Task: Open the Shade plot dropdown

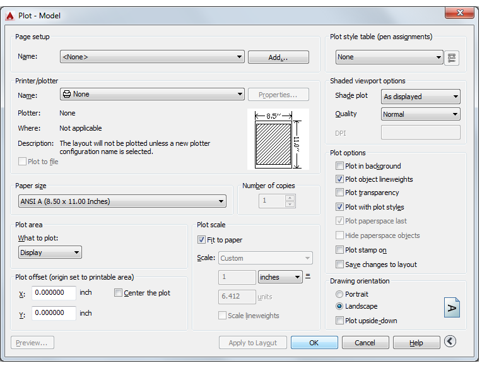Action: click(x=421, y=97)
